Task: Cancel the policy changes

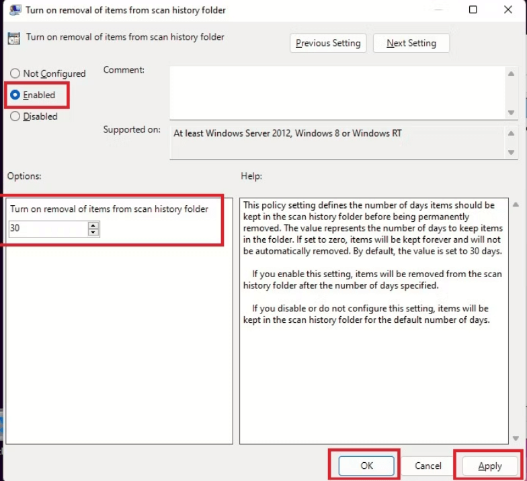Action: (428, 466)
